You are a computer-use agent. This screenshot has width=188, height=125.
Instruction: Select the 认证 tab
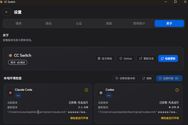coord(79,23)
